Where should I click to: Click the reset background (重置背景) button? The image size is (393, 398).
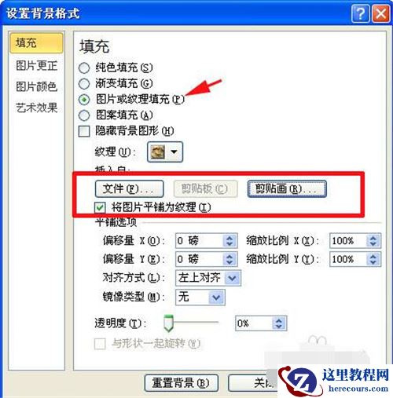(x=181, y=383)
